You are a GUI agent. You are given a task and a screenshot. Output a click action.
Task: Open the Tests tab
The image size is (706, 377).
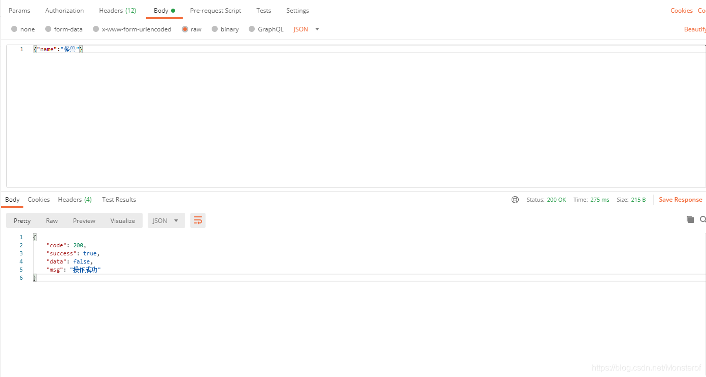point(264,11)
